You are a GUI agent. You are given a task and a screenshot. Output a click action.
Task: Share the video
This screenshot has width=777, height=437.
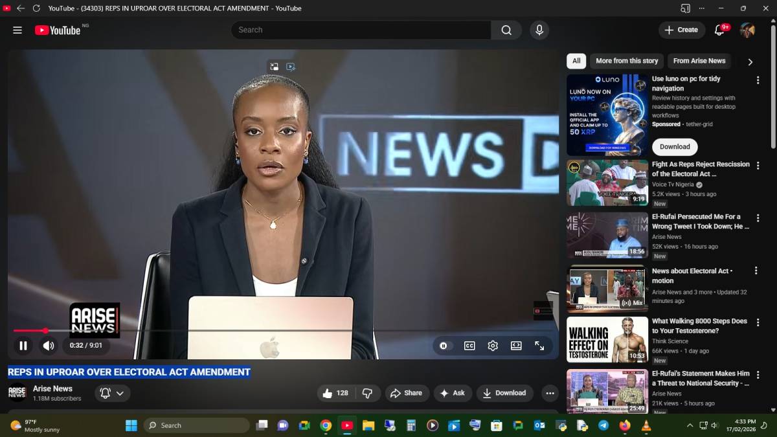pos(407,393)
